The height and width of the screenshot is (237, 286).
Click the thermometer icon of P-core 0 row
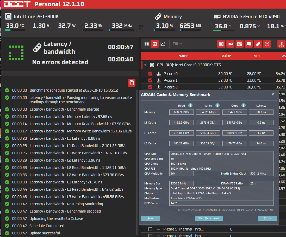[159, 74]
